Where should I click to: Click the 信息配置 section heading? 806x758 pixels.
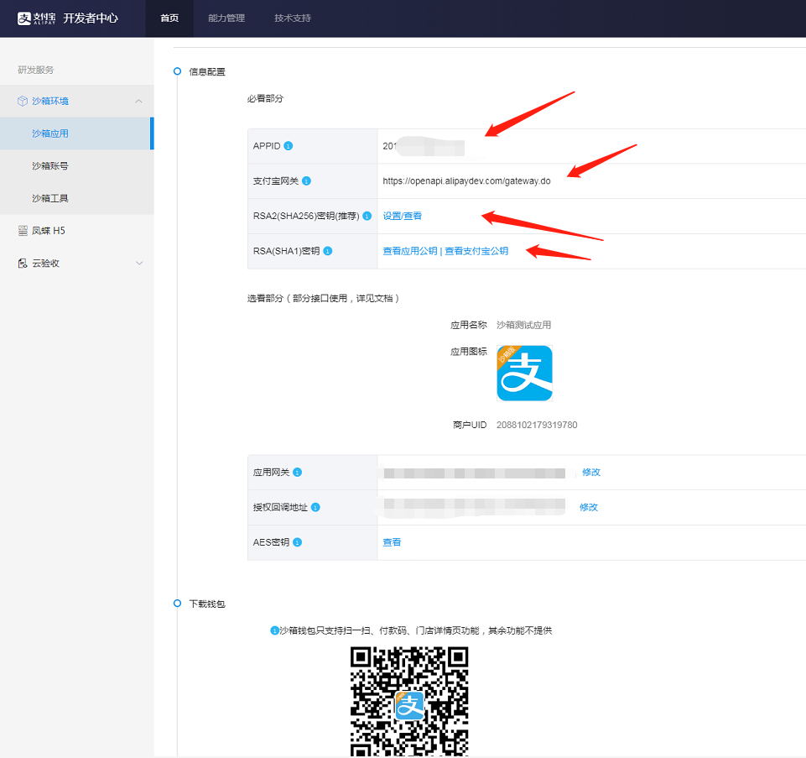tap(207, 71)
